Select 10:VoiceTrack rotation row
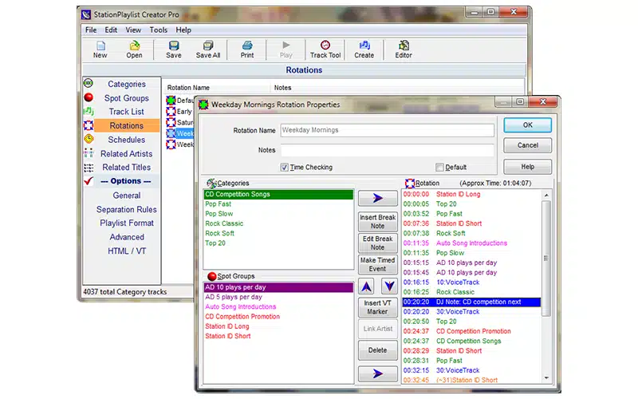This screenshot has height=399, width=638. pyautogui.click(x=471, y=282)
